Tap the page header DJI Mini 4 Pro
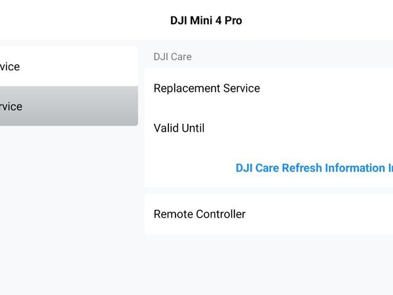The image size is (393, 295). 206,20
